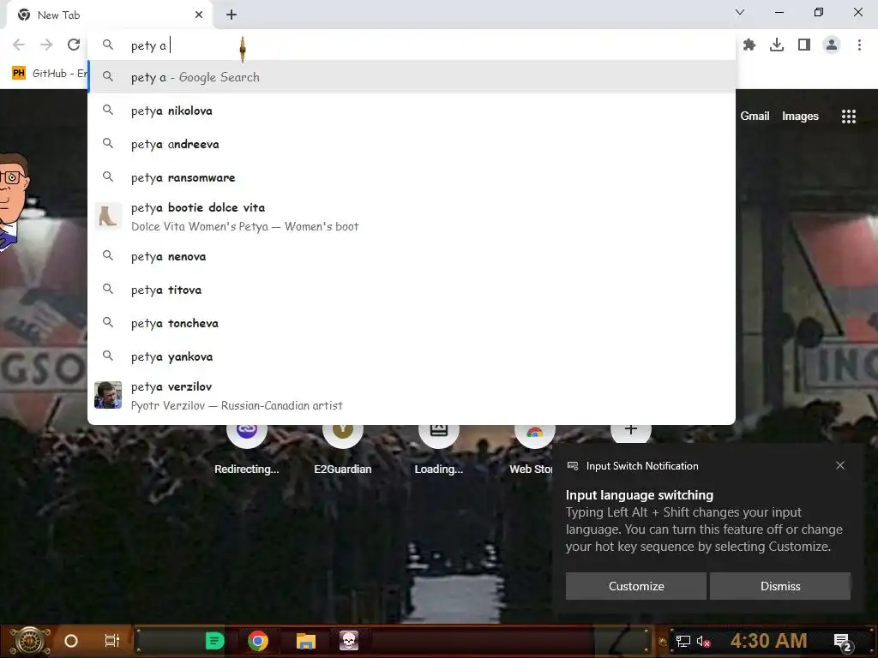Click the Dolce Vita boot thumbnail
This screenshot has width=878, height=658.
coord(108,216)
